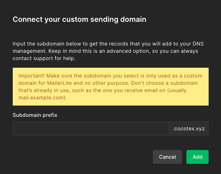Click the green Add button
Screen dimensions: 221x174
pyautogui.click(x=197, y=157)
